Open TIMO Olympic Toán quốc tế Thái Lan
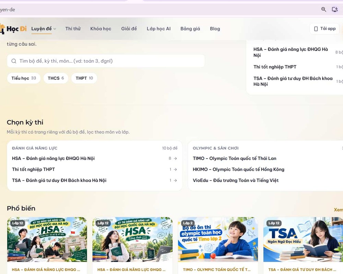This screenshot has width=343, height=274. coord(234,159)
